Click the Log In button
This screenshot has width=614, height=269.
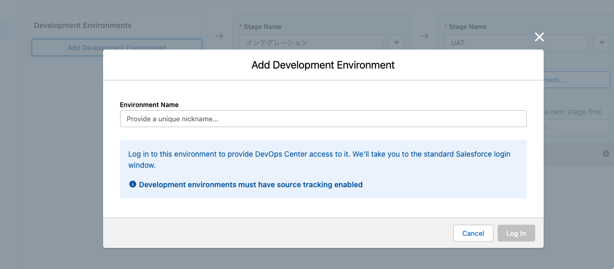click(516, 233)
